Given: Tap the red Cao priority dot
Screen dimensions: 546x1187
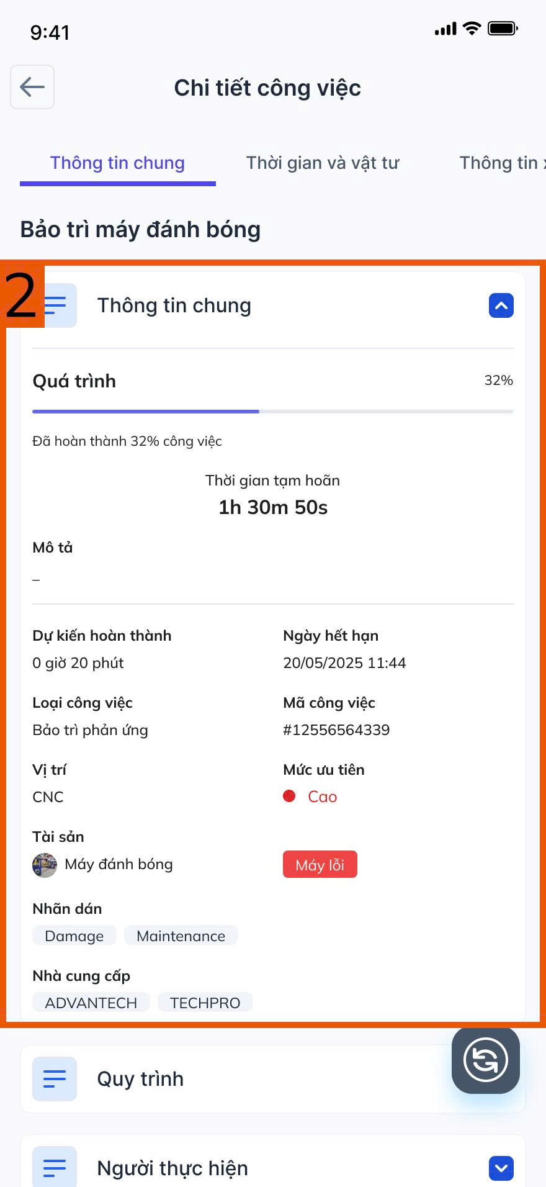Looking at the screenshot, I should (x=289, y=797).
